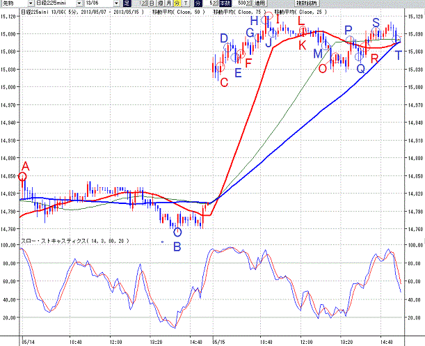Click the 複数銘柄 multiple symbols button
Viewport: 425px width, 346px height.
click(x=307, y=3)
